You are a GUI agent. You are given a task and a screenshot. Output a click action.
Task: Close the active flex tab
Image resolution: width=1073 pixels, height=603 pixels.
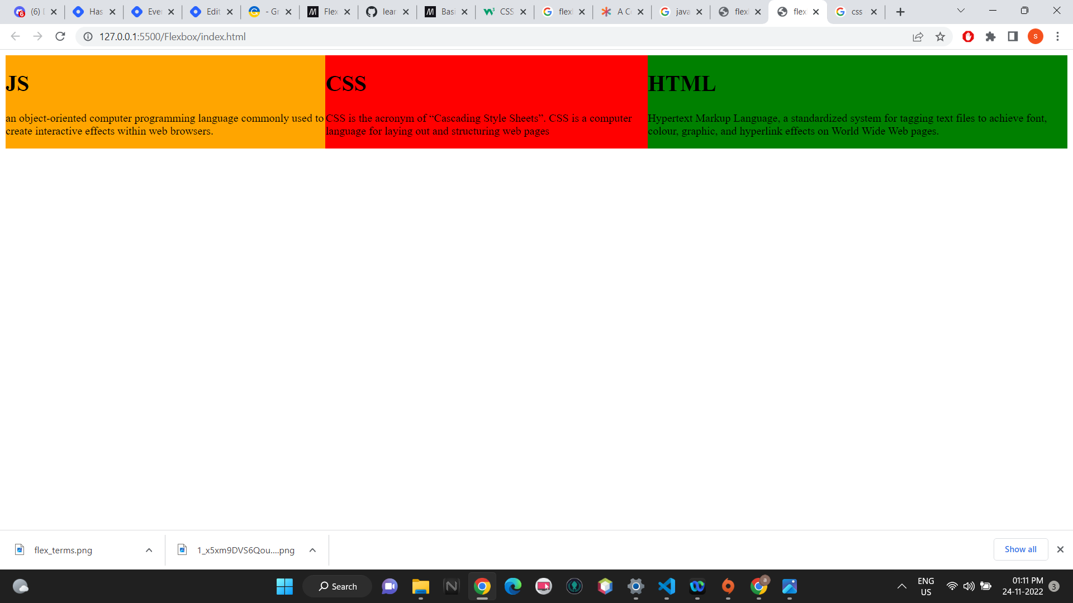(x=816, y=12)
